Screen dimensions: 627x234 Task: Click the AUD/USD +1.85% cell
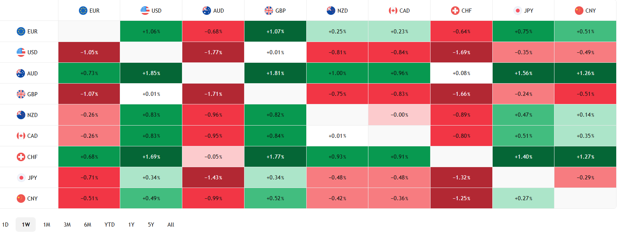coord(151,73)
